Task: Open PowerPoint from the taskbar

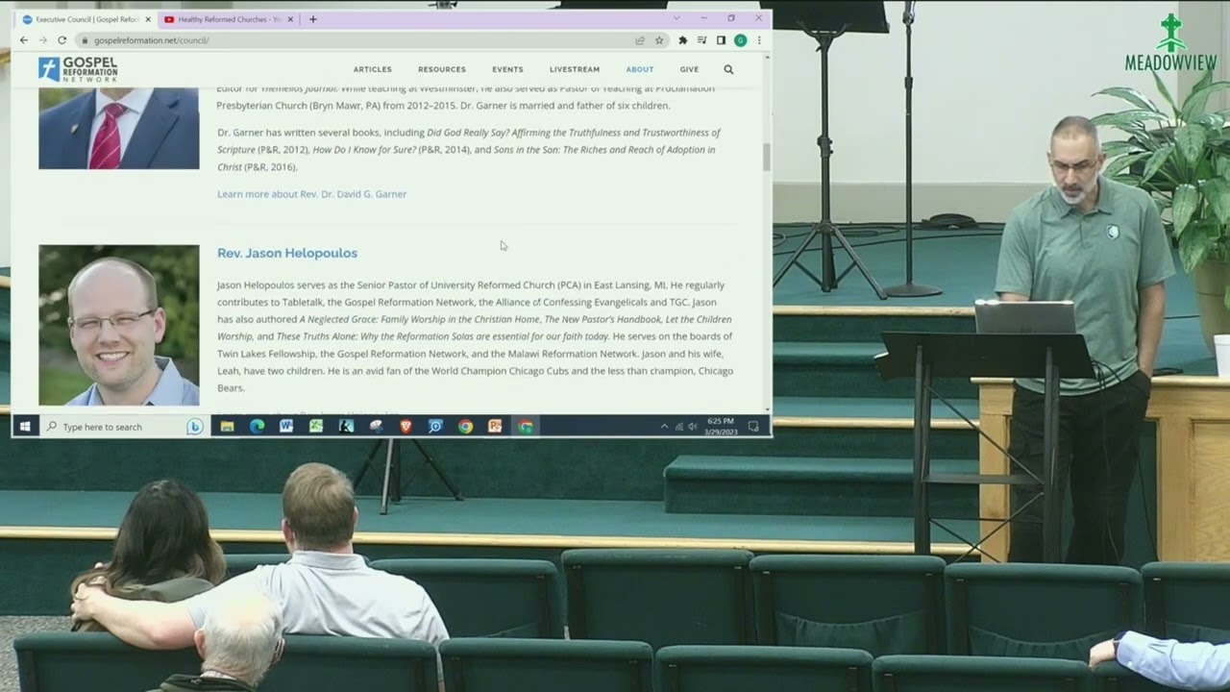Action: coord(495,427)
